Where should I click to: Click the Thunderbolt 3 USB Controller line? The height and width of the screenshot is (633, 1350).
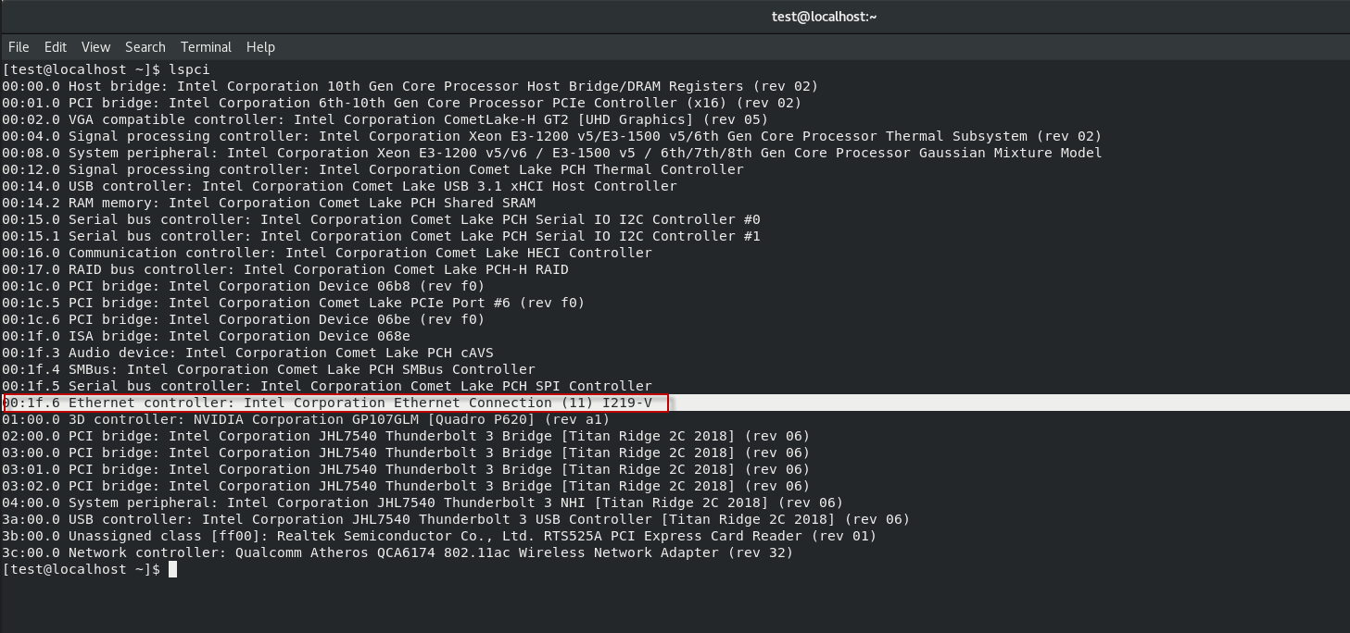456,520
